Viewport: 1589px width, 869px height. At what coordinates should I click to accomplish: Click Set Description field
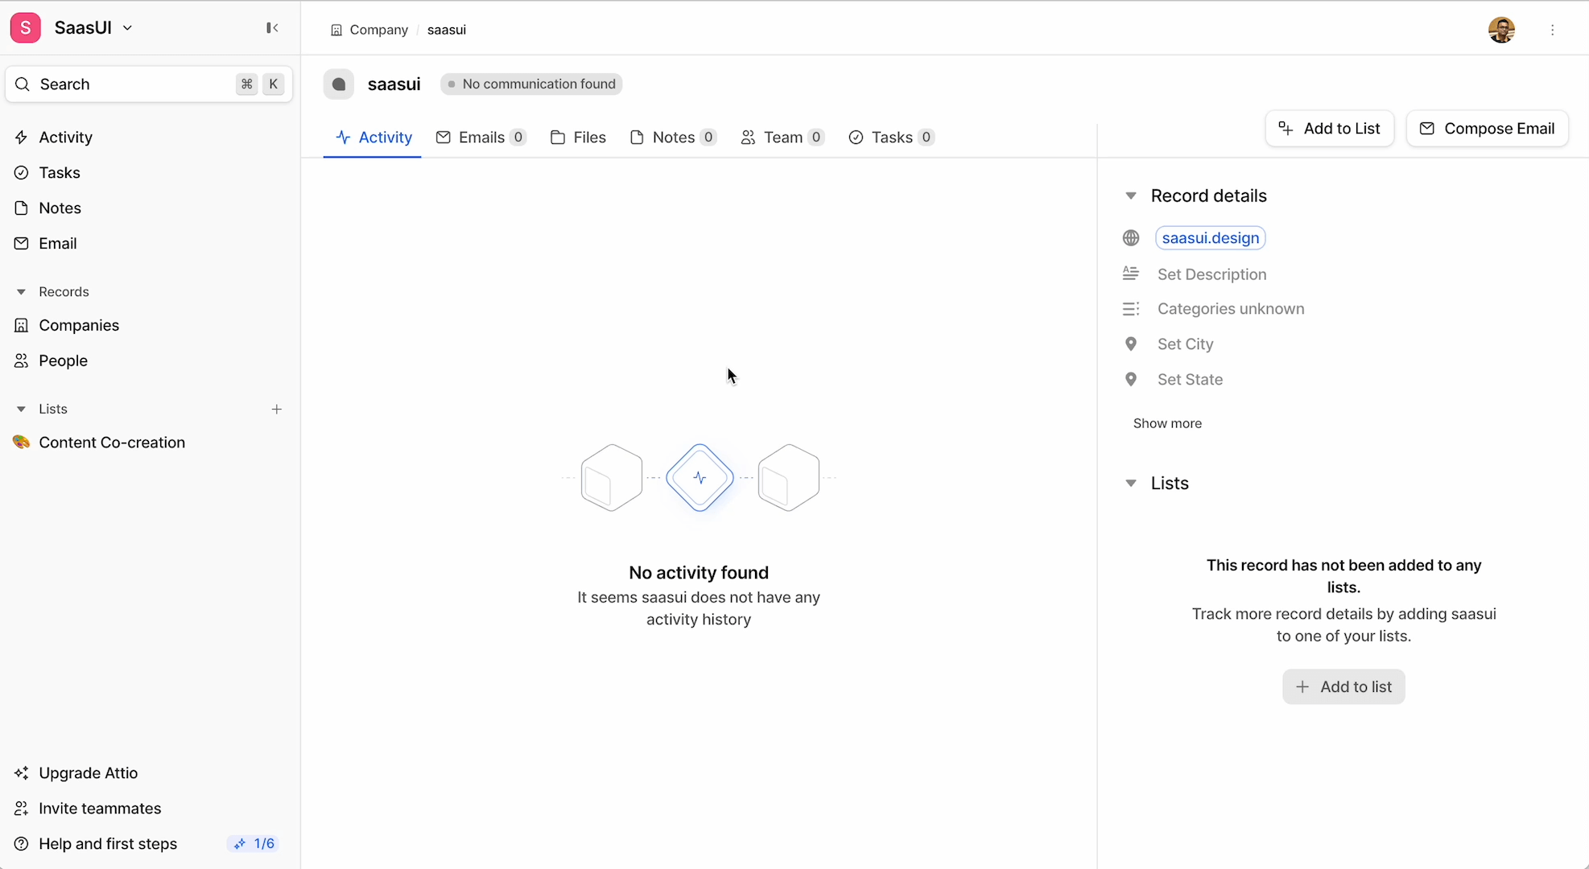(1211, 274)
